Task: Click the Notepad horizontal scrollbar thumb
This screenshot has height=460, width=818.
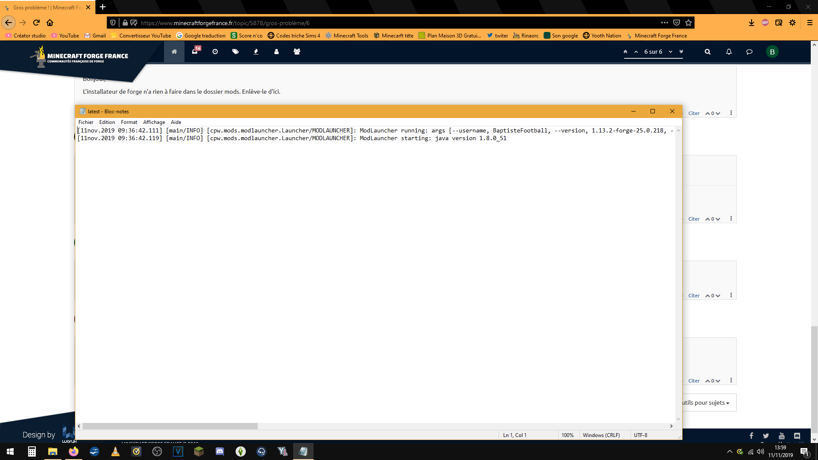Action: point(170,426)
